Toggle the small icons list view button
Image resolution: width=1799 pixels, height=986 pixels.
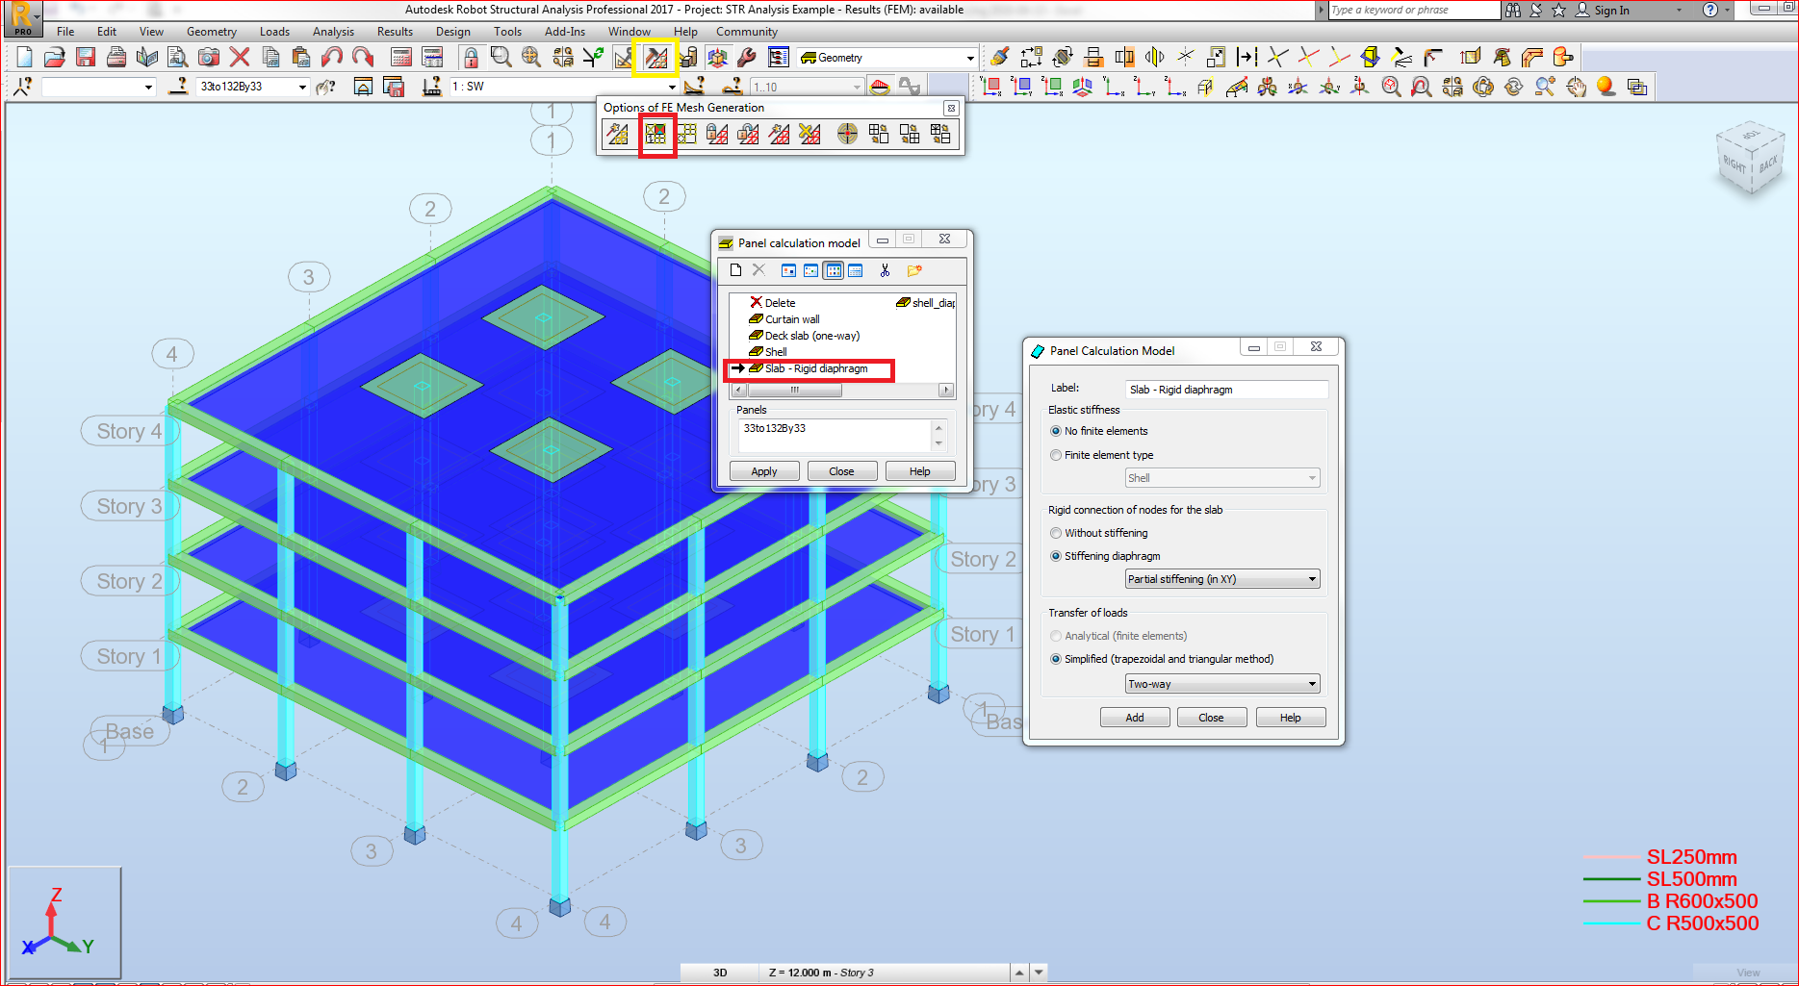(x=811, y=270)
